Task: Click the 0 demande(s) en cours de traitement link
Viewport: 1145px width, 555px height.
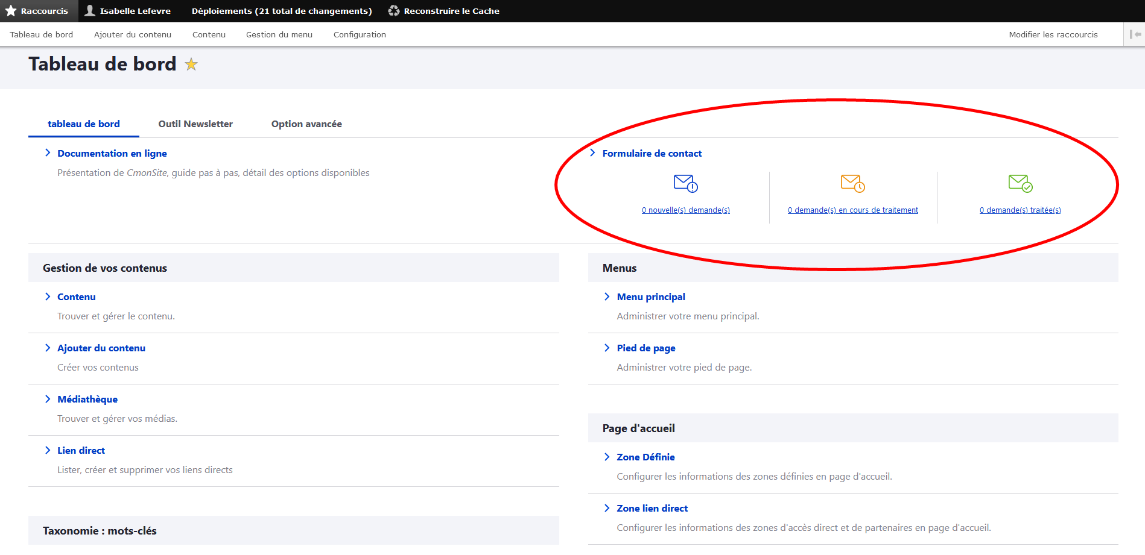Action: [852, 210]
